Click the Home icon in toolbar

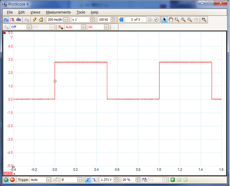[41, 20]
